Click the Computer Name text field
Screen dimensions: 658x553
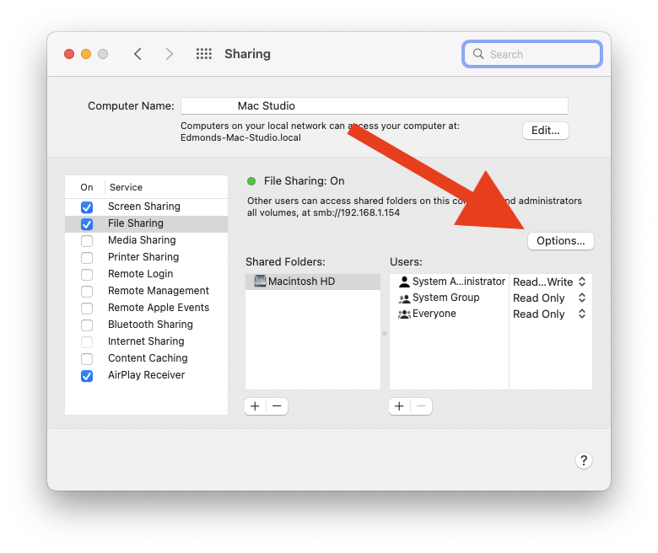pyautogui.click(x=375, y=105)
